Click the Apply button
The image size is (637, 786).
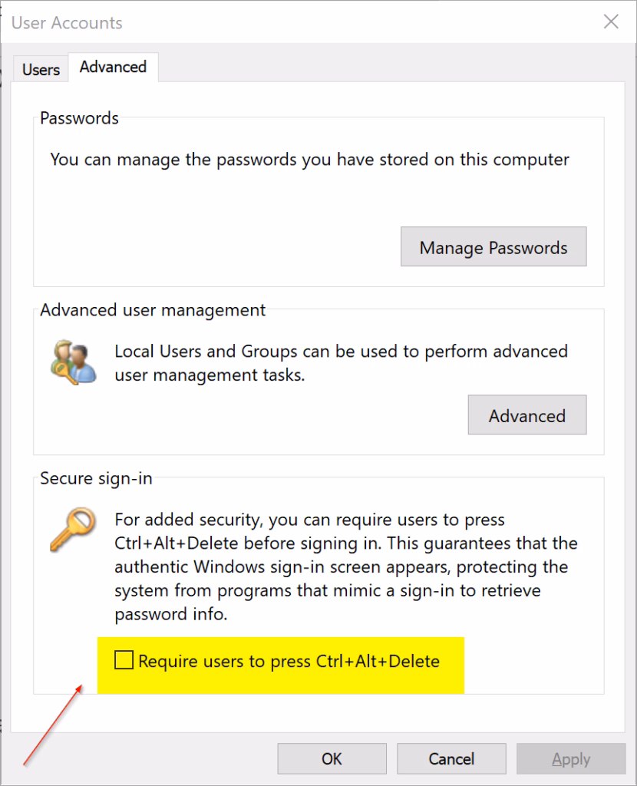pyautogui.click(x=571, y=758)
